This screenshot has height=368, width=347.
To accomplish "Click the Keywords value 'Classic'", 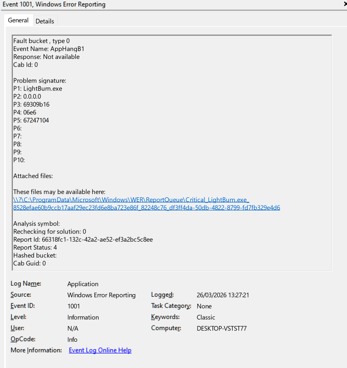I will tap(206, 317).
